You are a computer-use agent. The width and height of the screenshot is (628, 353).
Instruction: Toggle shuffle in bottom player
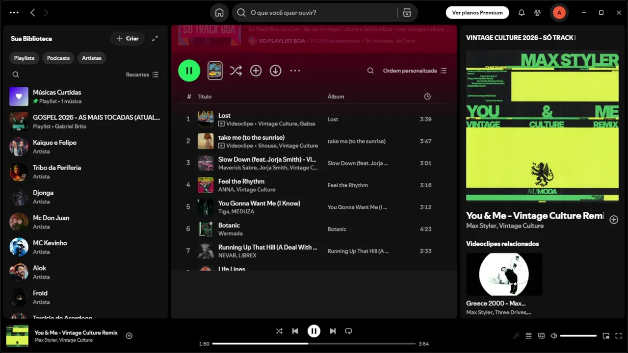tap(279, 331)
